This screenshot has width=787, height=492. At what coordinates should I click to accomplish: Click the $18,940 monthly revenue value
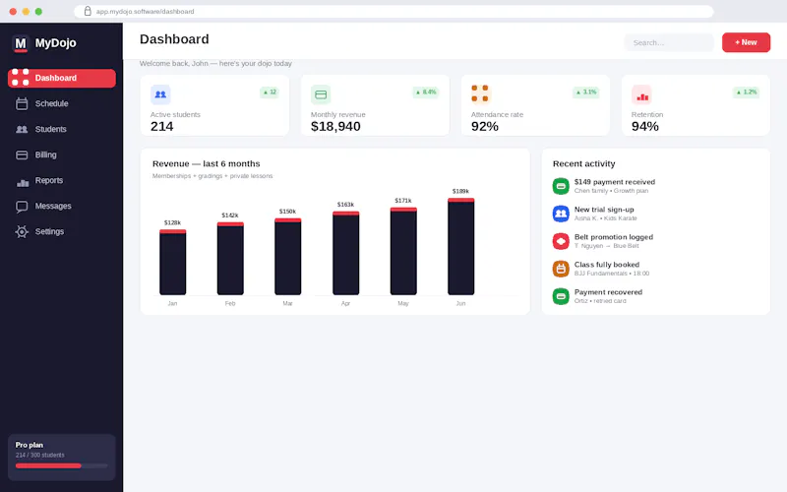[x=335, y=127]
